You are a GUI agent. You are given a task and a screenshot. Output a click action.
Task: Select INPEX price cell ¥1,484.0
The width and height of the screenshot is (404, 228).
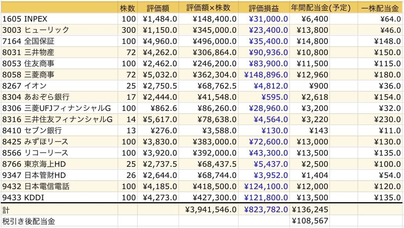(x=158, y=19)
